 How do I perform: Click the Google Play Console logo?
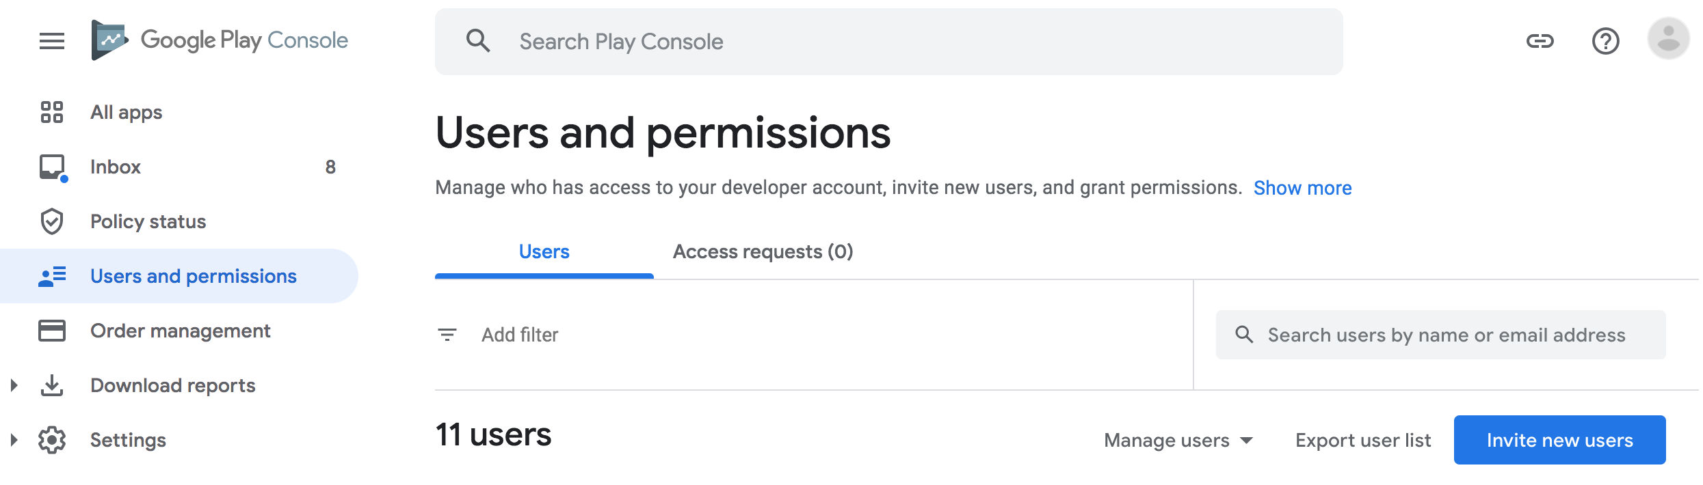click(220, 40)
